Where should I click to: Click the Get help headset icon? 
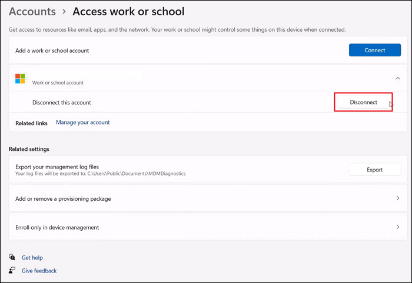(x=12, y=258)
